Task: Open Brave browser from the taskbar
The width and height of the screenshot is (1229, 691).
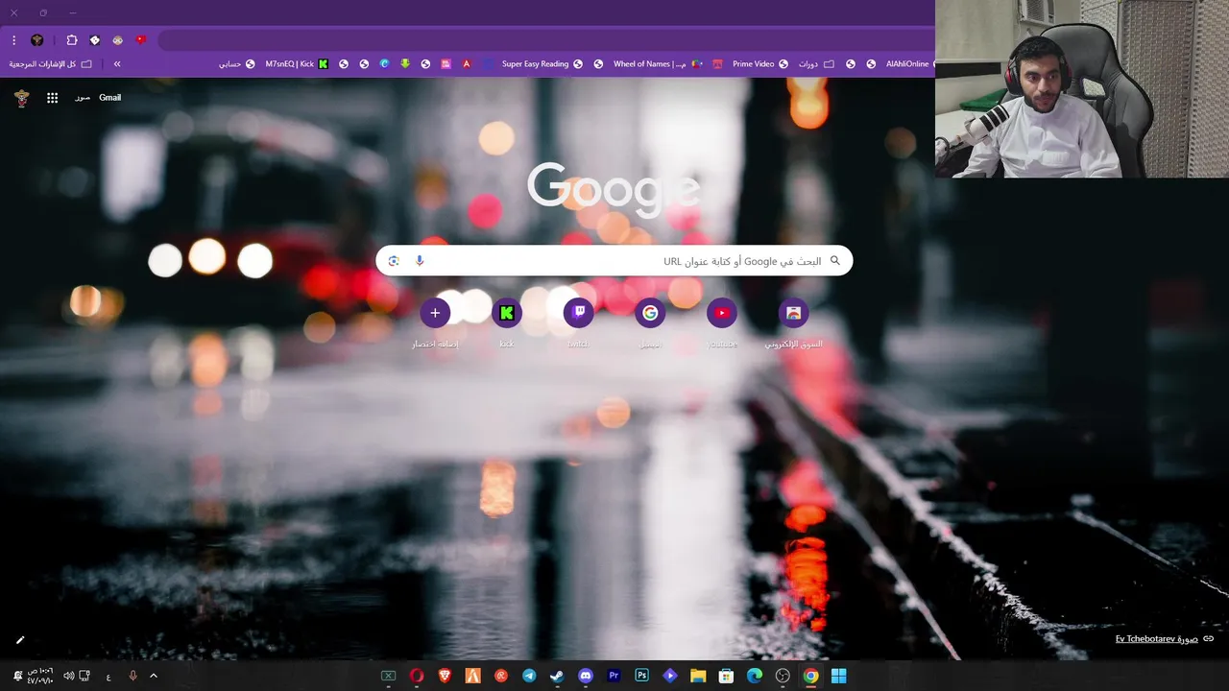Action: [445, 676]
